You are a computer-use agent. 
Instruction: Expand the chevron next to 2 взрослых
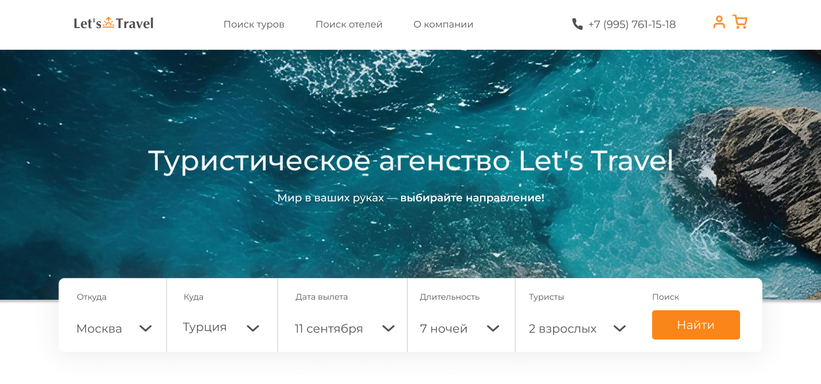619,328
